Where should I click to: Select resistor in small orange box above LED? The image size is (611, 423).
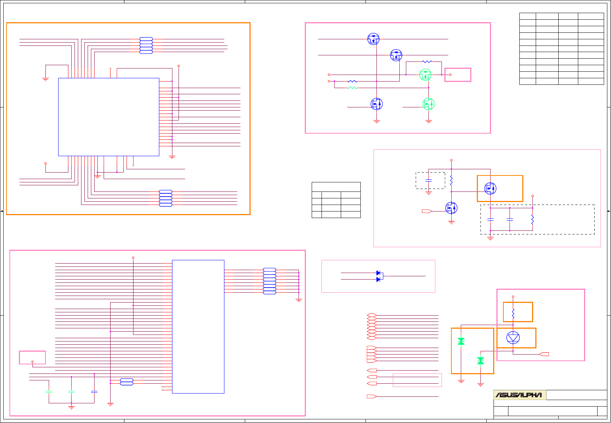tap(513, 313)
